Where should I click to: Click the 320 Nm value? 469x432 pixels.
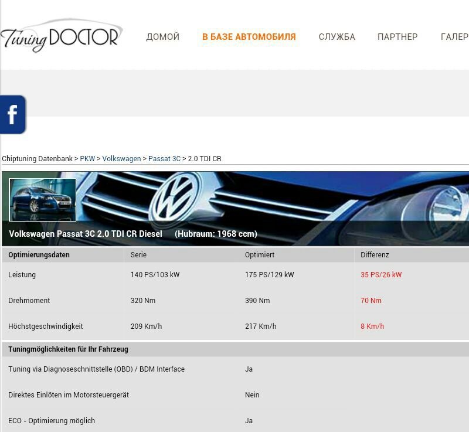pos(143,301)
